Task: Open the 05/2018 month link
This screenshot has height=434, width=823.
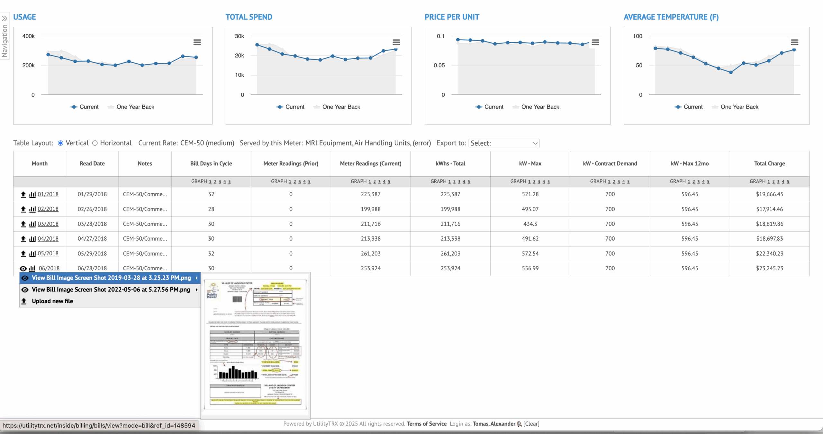Action: [48, 254]
